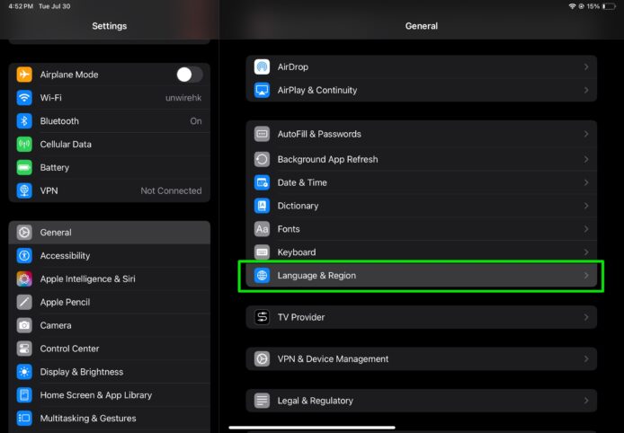
Task: Tap the battery indicator in status bar
Action: pos(608,6)
